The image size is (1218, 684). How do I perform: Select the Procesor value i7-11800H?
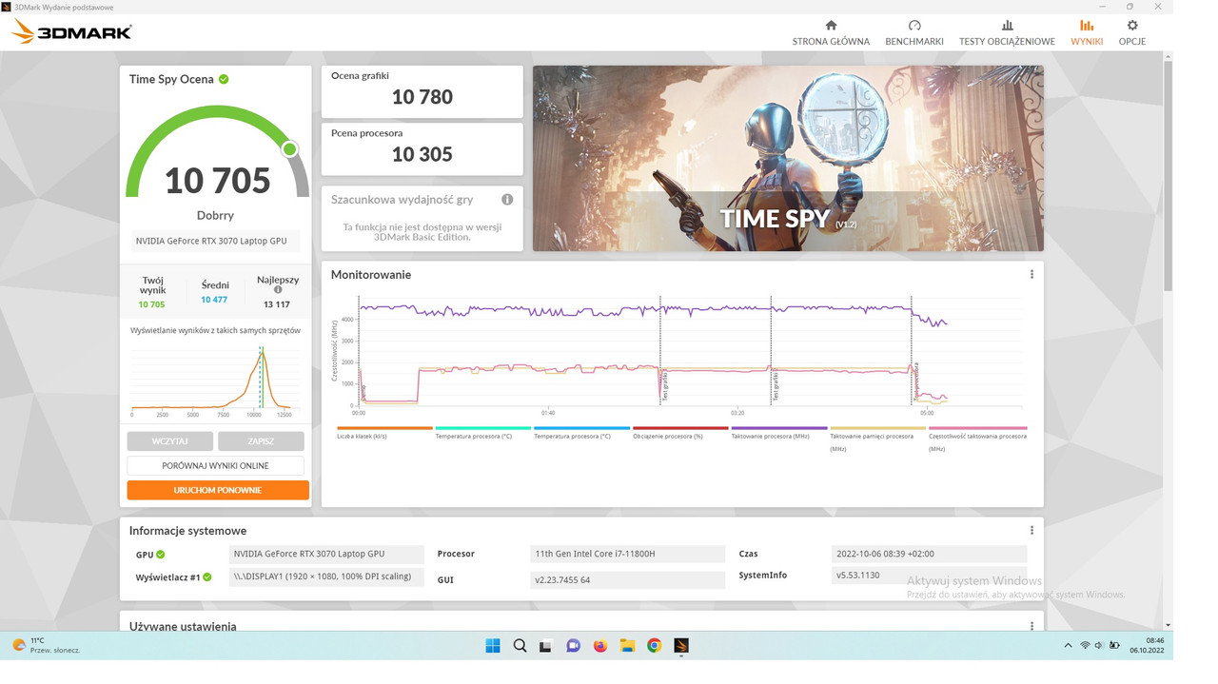(628, 554)
